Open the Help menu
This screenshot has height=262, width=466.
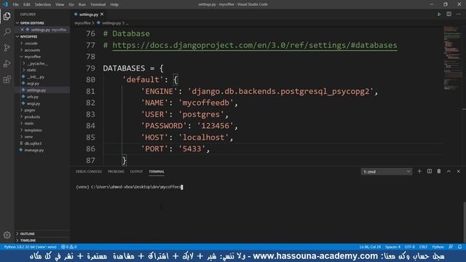point(114,4)
